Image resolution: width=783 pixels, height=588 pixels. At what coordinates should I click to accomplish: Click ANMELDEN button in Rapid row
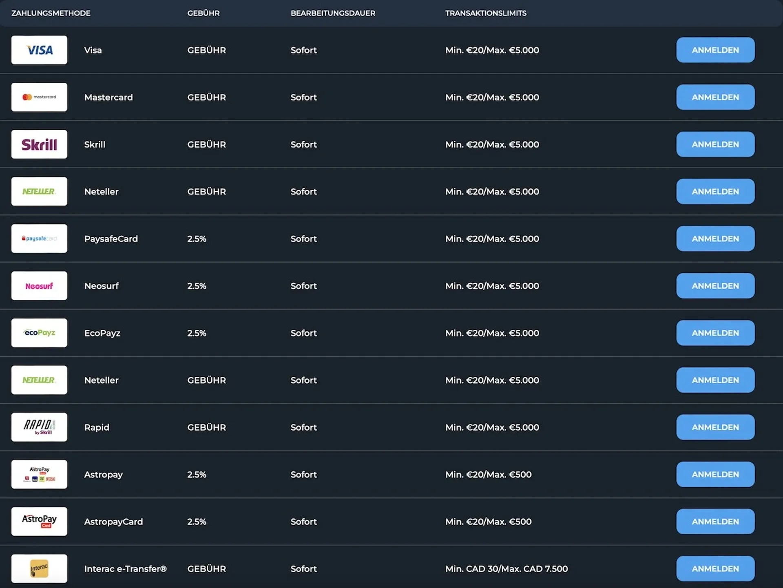(715, 427)
